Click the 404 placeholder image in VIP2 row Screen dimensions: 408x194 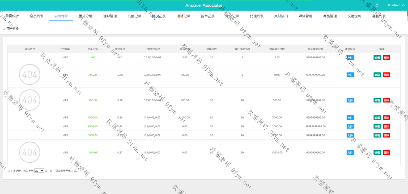pos(30,100)
